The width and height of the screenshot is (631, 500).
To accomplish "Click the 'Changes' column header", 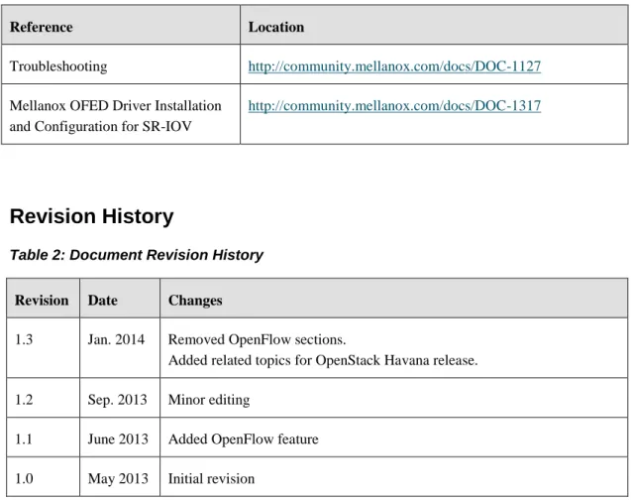I will [x=393, y=299].
